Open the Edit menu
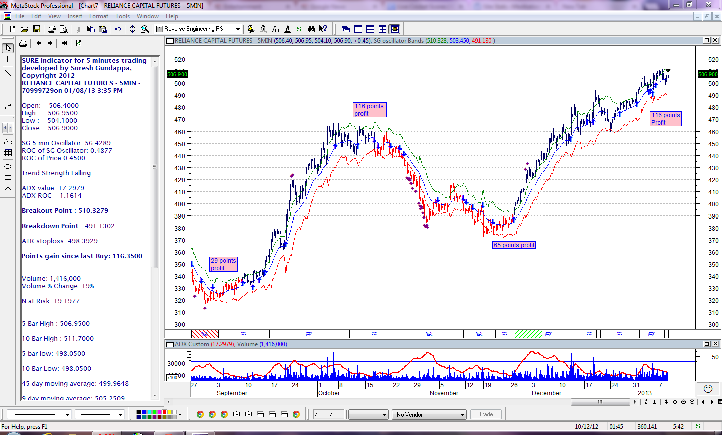722x435 pixels. click(x=36, y=16)
